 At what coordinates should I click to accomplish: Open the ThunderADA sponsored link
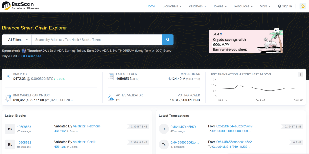[x=37, y=51]
